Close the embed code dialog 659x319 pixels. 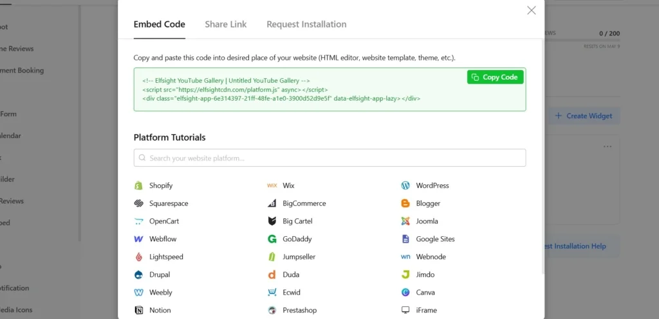point(531,10)
